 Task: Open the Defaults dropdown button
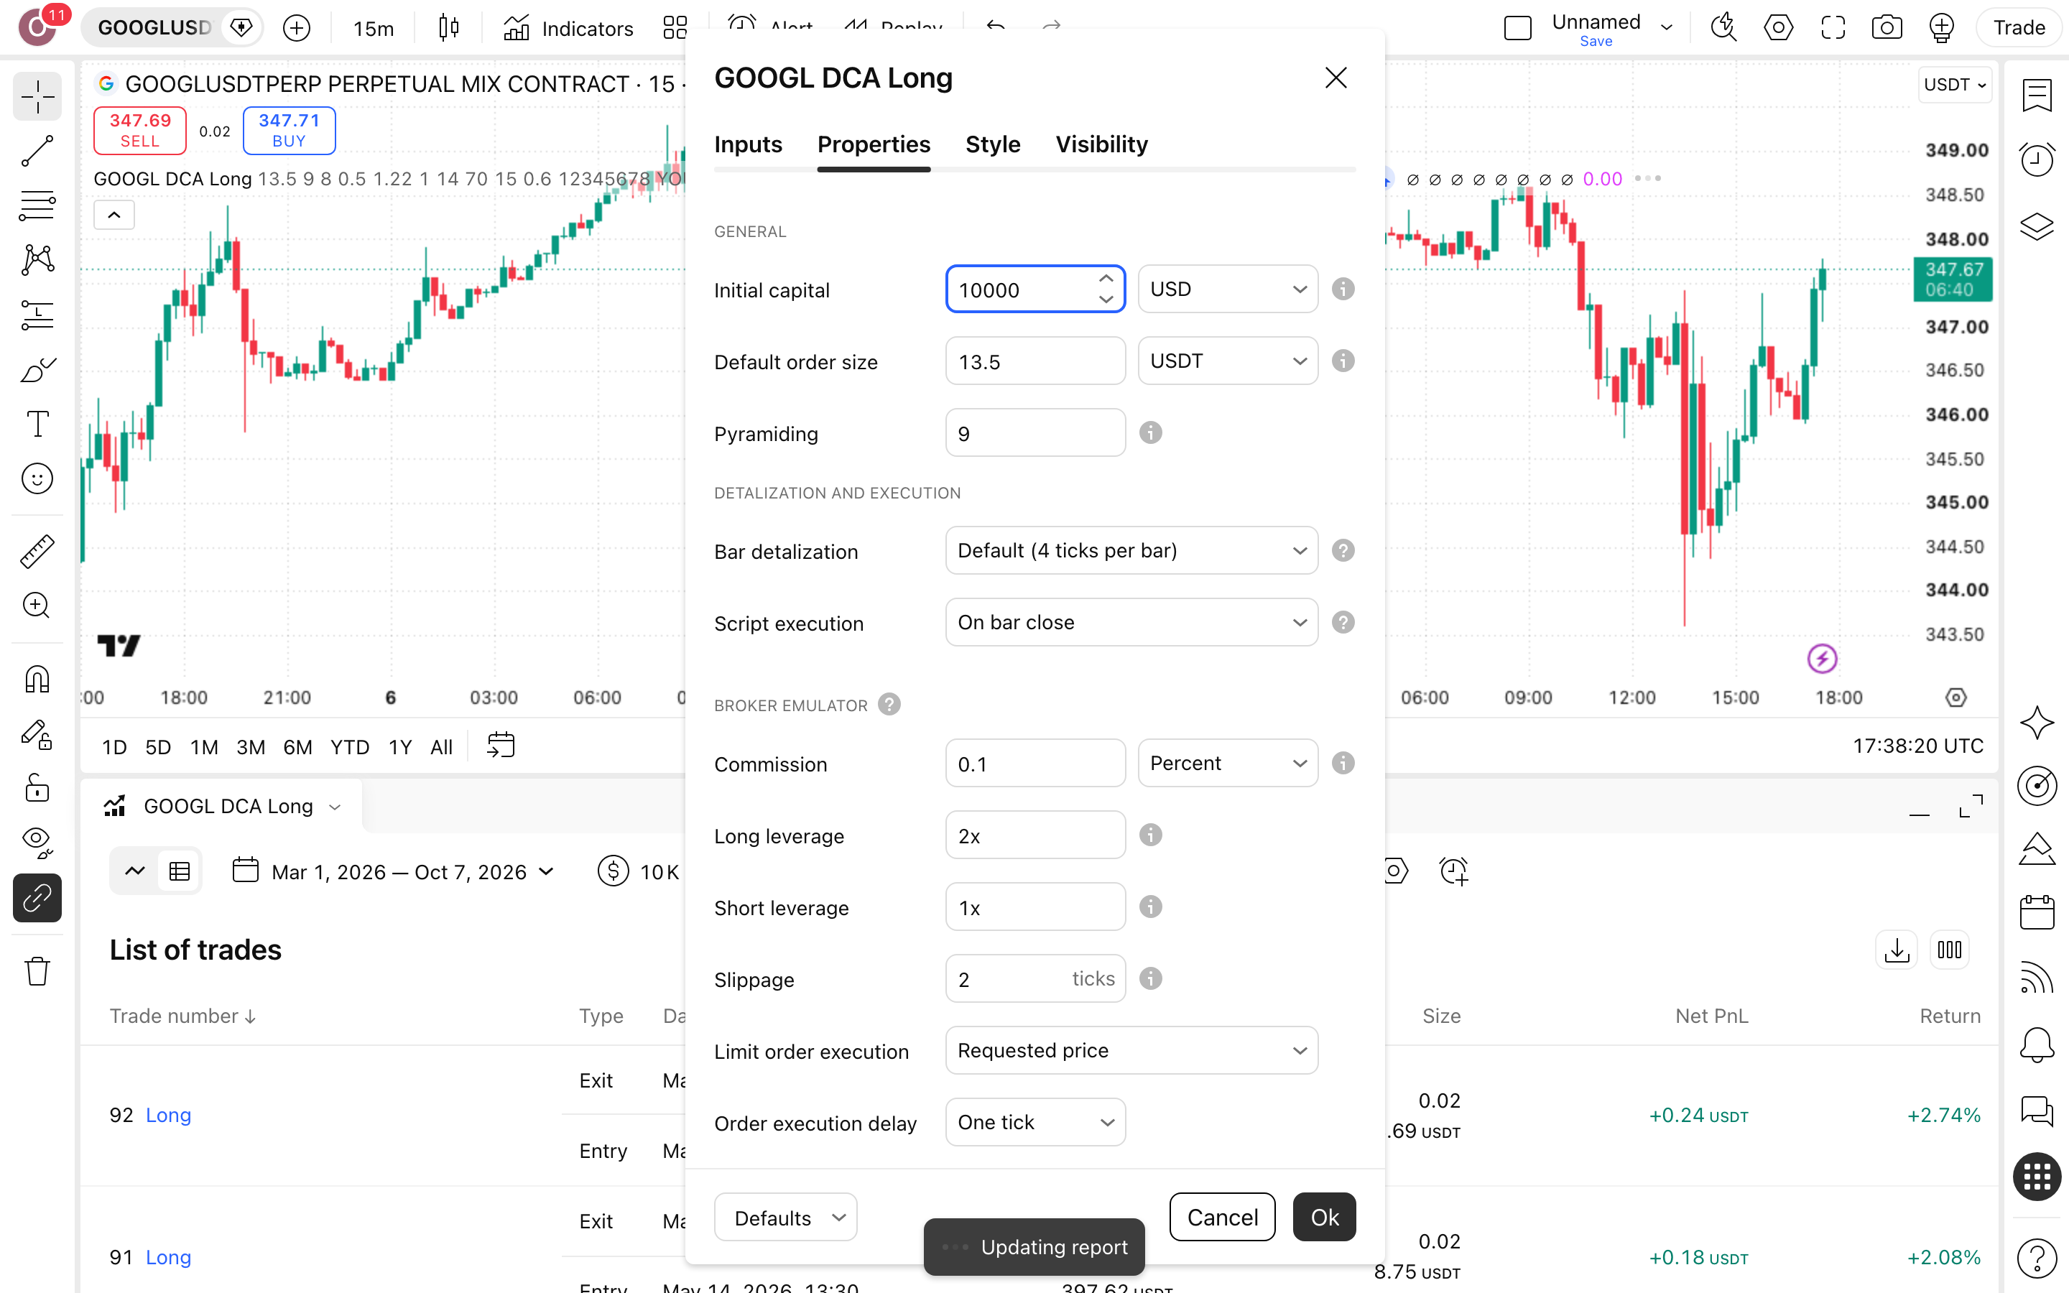pyautogui.click(x=784, y=1217)
